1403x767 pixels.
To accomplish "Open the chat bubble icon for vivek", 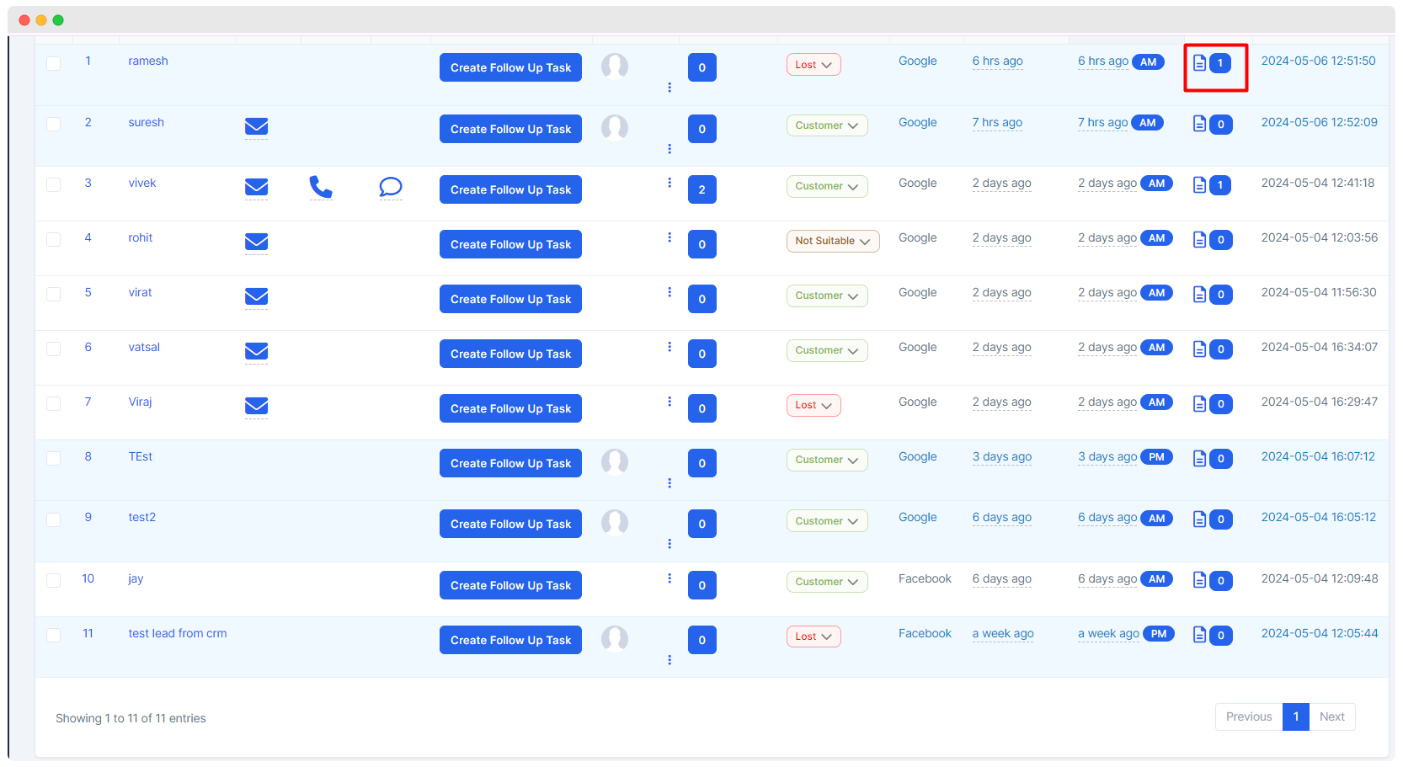I will tap(391, 187).
